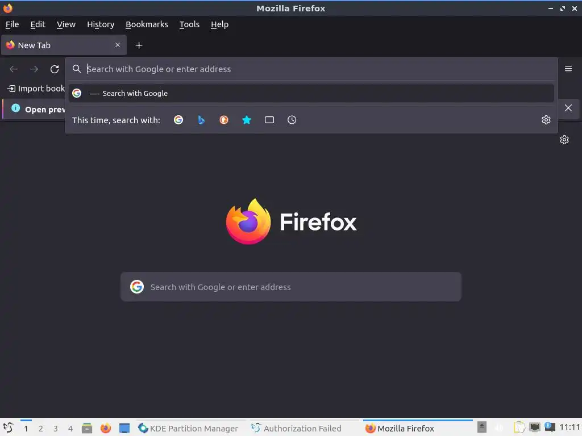Open the Firefox hamburger application menu

coord(568,69)
